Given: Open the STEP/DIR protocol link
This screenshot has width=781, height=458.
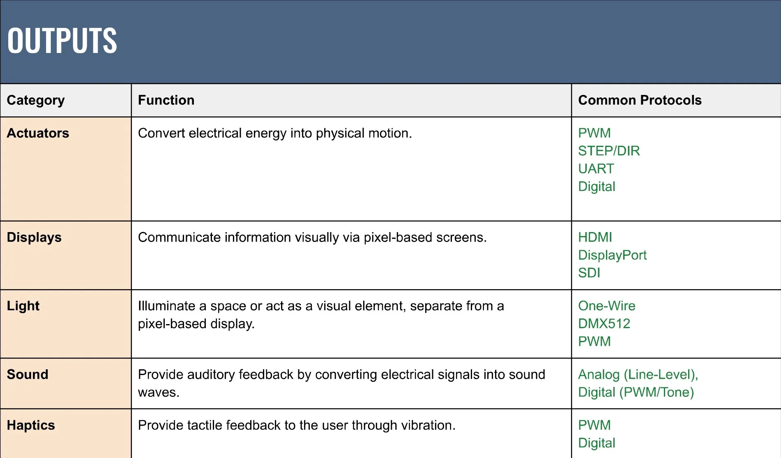Looking at the screenshot, I should pyautogui.click(x=609, y=151).
